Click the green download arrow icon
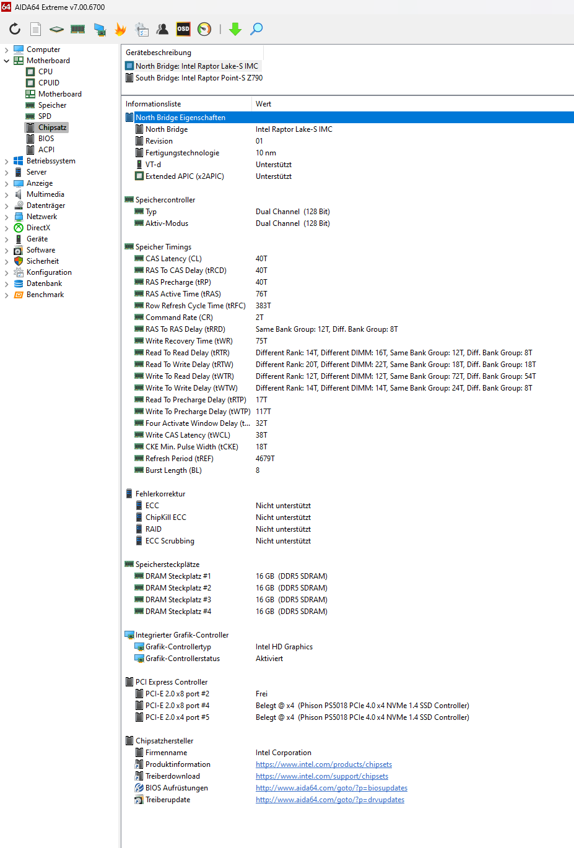Viewport: 574px width, 848px height. (235, 28)
